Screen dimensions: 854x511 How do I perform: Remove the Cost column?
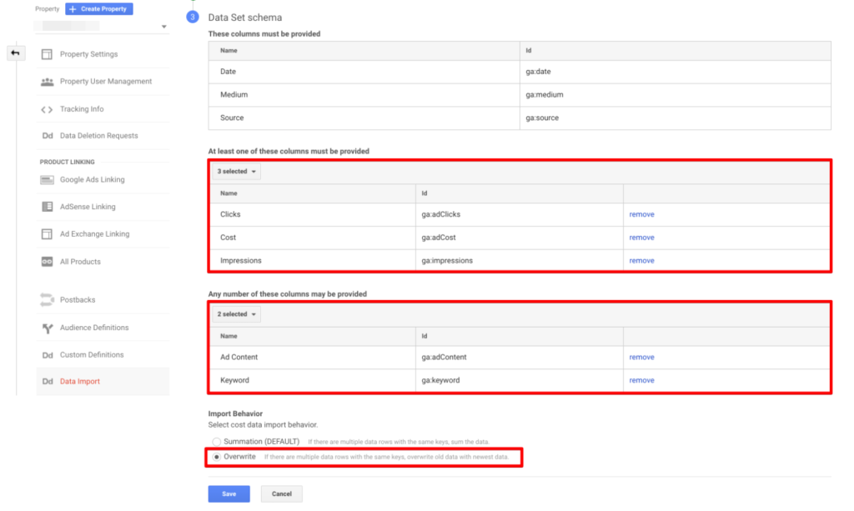tap(641, 238)
